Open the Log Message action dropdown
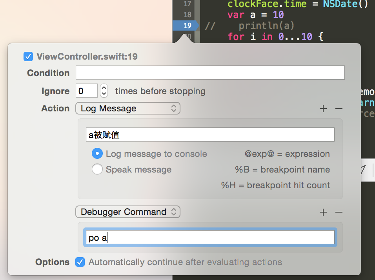Image resolution: width=375 pixels, height=280 pixels. [x=127, y=108]
